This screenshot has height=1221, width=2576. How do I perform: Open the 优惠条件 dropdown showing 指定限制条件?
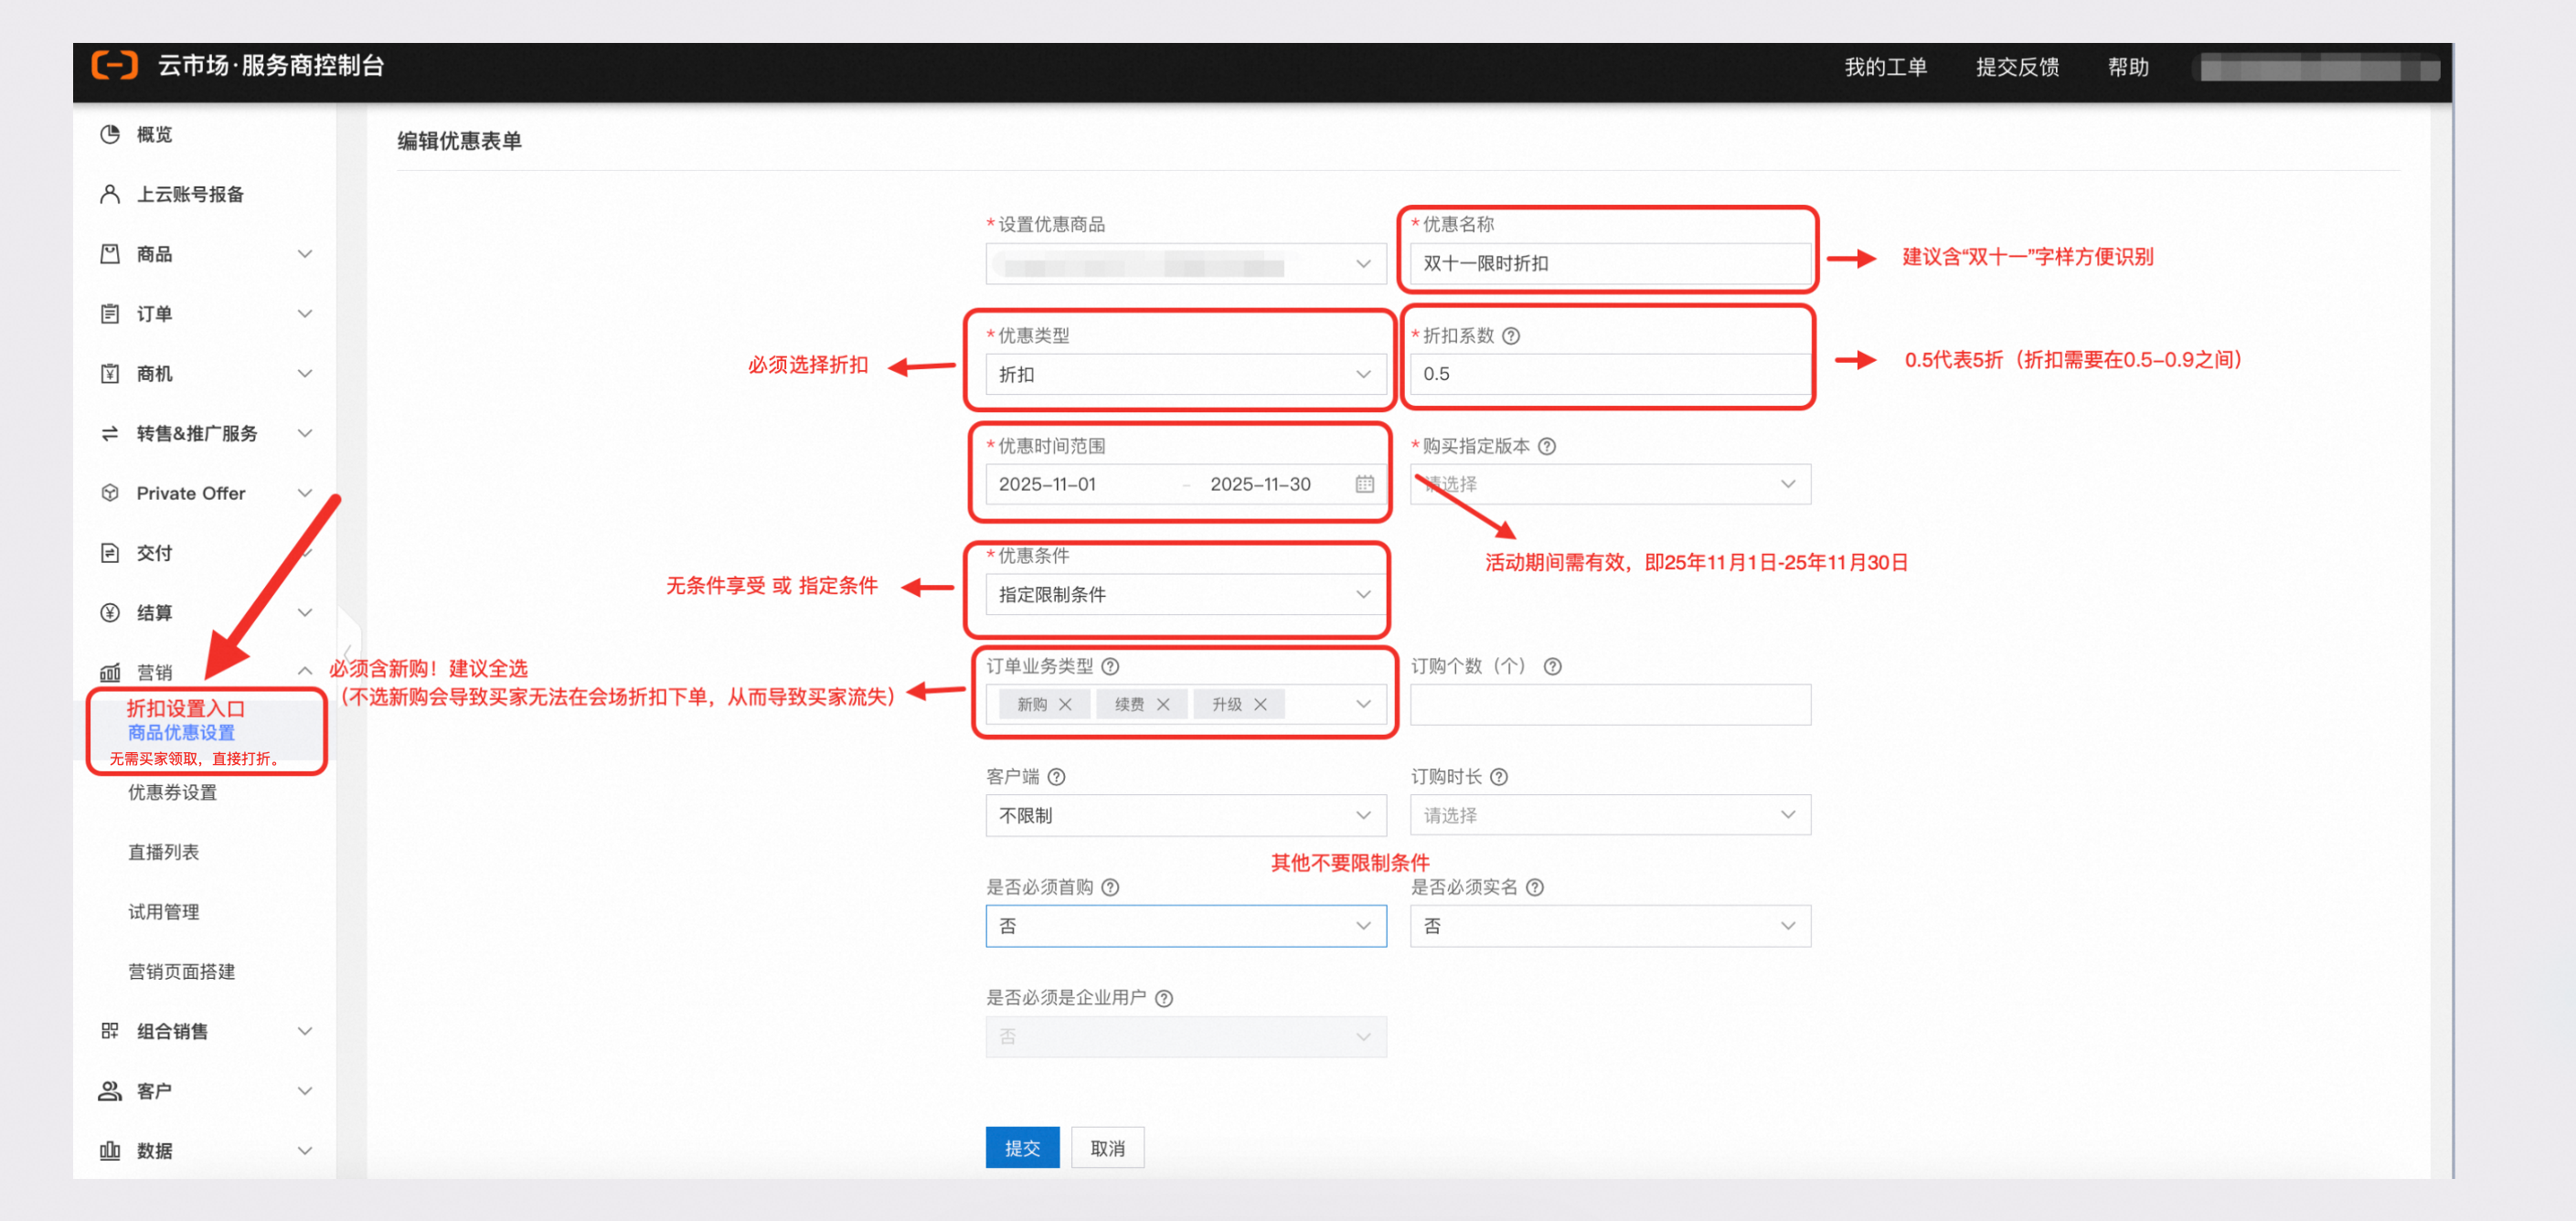coord(1185,595)
